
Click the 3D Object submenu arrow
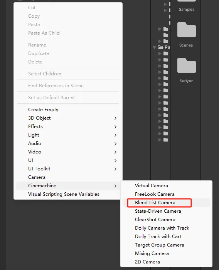pyautogui.click(x=115, y=118)
